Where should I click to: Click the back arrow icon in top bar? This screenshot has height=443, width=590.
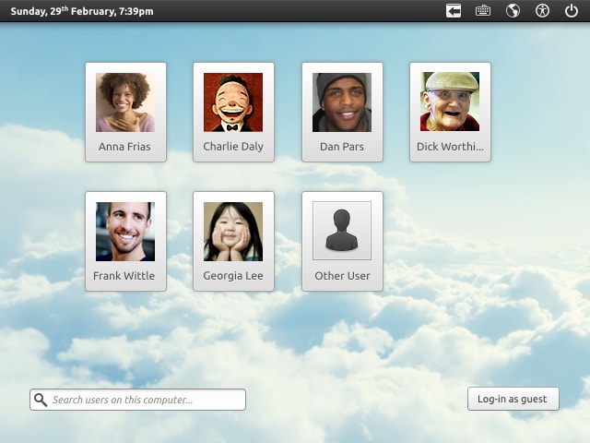coord(454,11)
